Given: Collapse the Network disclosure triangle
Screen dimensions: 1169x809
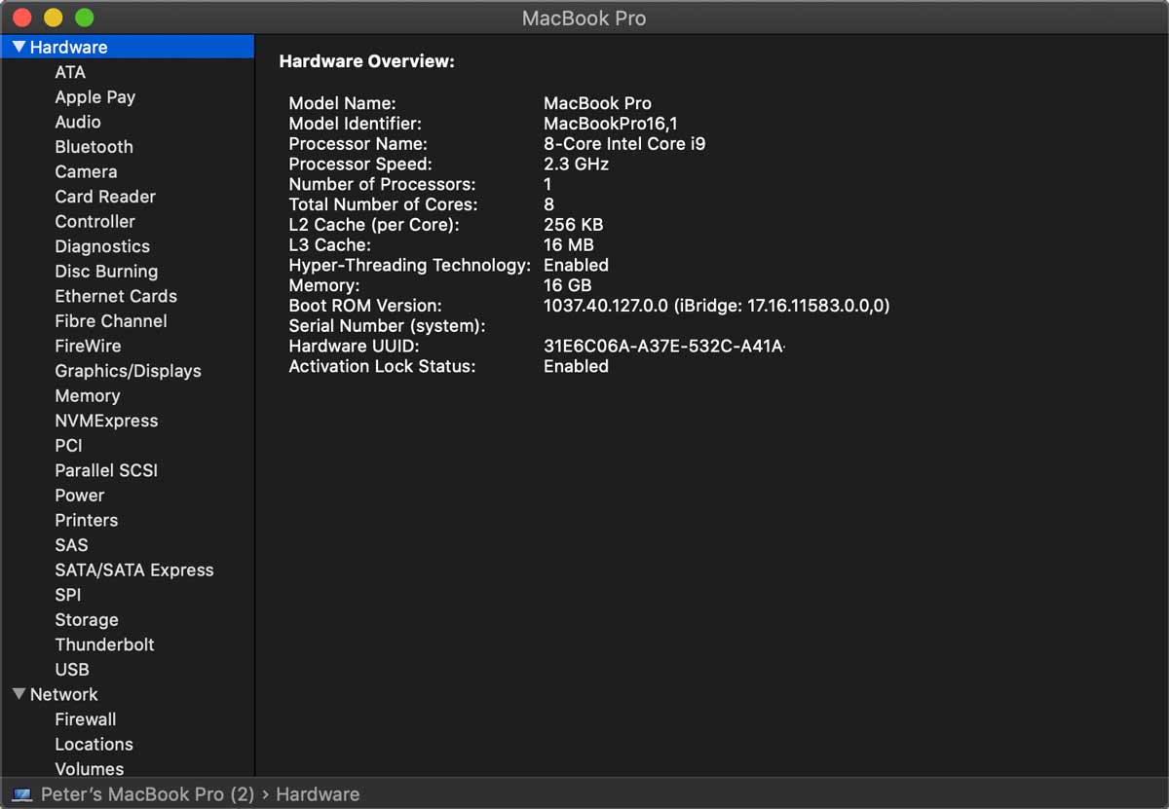Looking at the screenshot, I should click(x=19, y=694).
